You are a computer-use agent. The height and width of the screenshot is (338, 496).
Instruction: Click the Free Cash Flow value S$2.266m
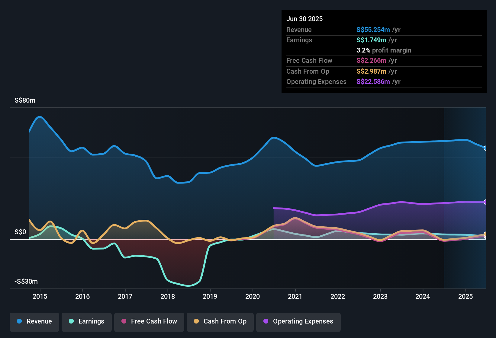pyautogui.click(x=371, y=60)
